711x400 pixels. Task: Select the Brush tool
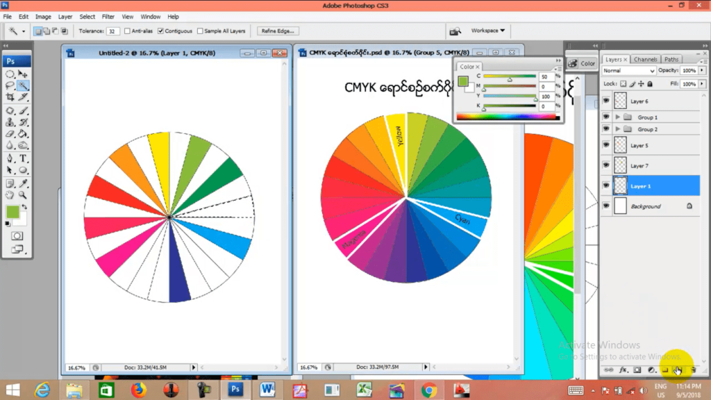coord(23,110)
